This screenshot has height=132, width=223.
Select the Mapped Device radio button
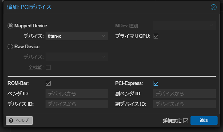tap(10, 26)
